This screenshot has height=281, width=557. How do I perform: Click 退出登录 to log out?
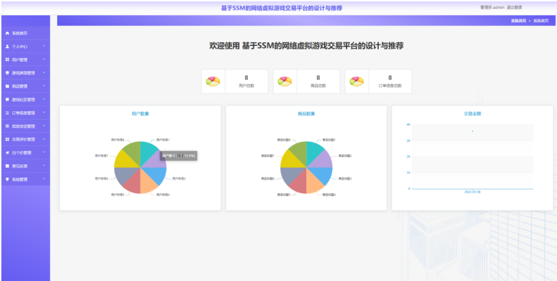click(x=515, y=8)
